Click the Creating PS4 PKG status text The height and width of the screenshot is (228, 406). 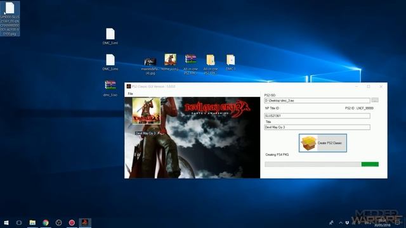click(277, 155)
